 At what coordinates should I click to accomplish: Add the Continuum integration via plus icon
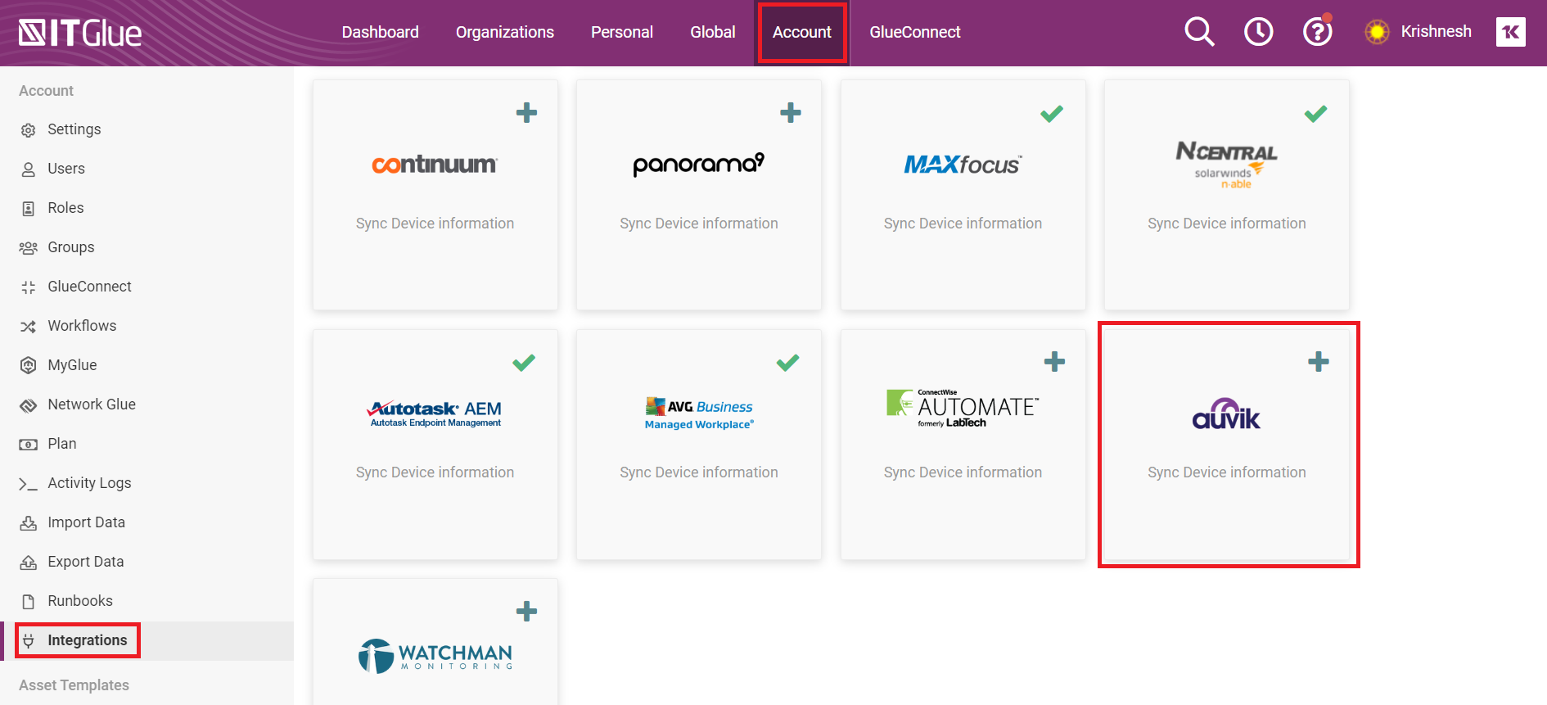tap(526, 112)
